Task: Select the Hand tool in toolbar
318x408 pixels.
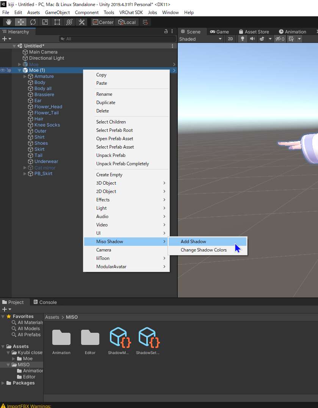Action: tap(9, 22)
